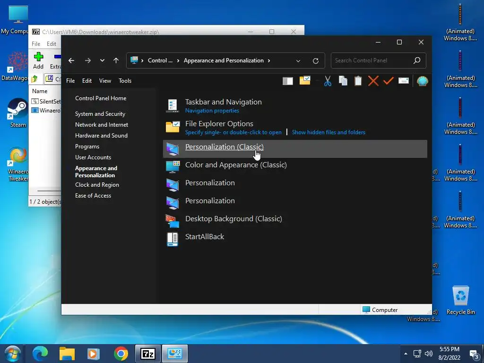484x363 pixels.
Task: Open Clock and Region category
Action: coord(97,185)
